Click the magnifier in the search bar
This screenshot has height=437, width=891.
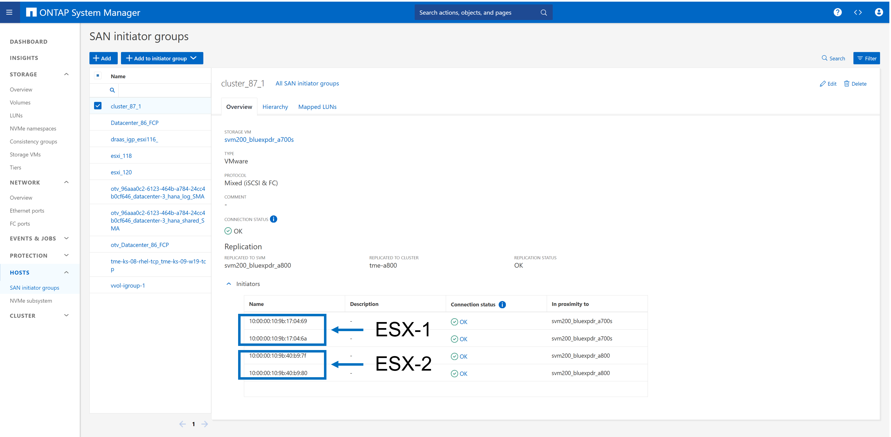(544, 12)
